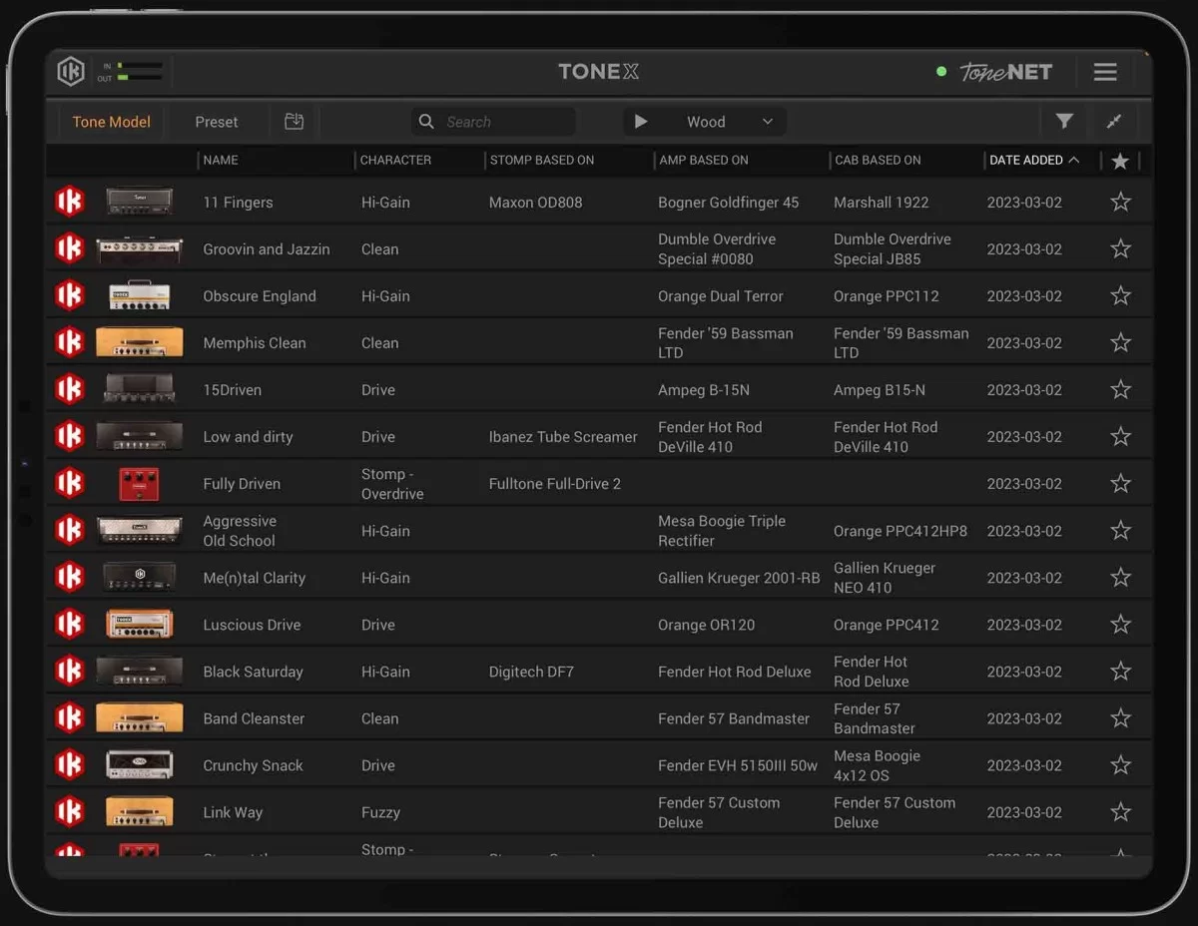Toggle the favorite star for Link Way
This screenshot has width=1198, height=926.
[x=1120, y=811]
